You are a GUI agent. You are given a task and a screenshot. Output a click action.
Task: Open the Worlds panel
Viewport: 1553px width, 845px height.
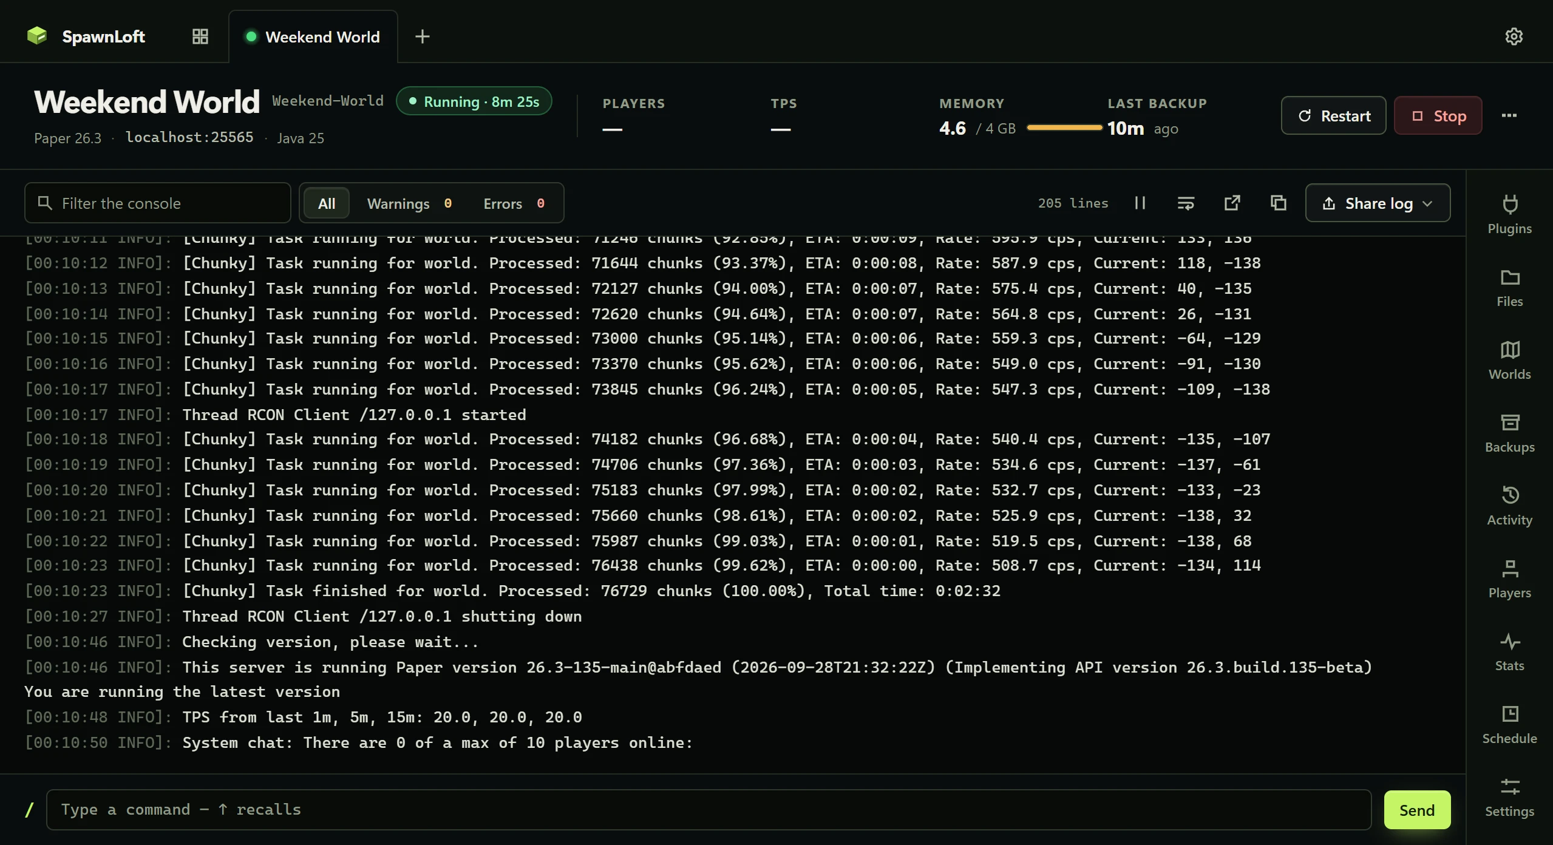pos(1509,360)
